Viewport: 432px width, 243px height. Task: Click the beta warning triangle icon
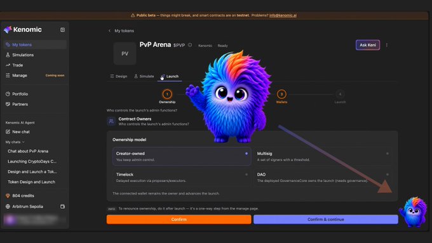coord(133,15)
